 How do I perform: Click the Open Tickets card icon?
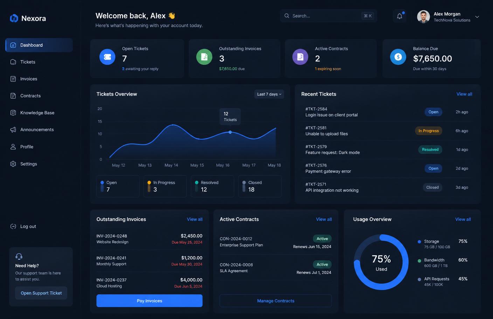coord(107,57)
